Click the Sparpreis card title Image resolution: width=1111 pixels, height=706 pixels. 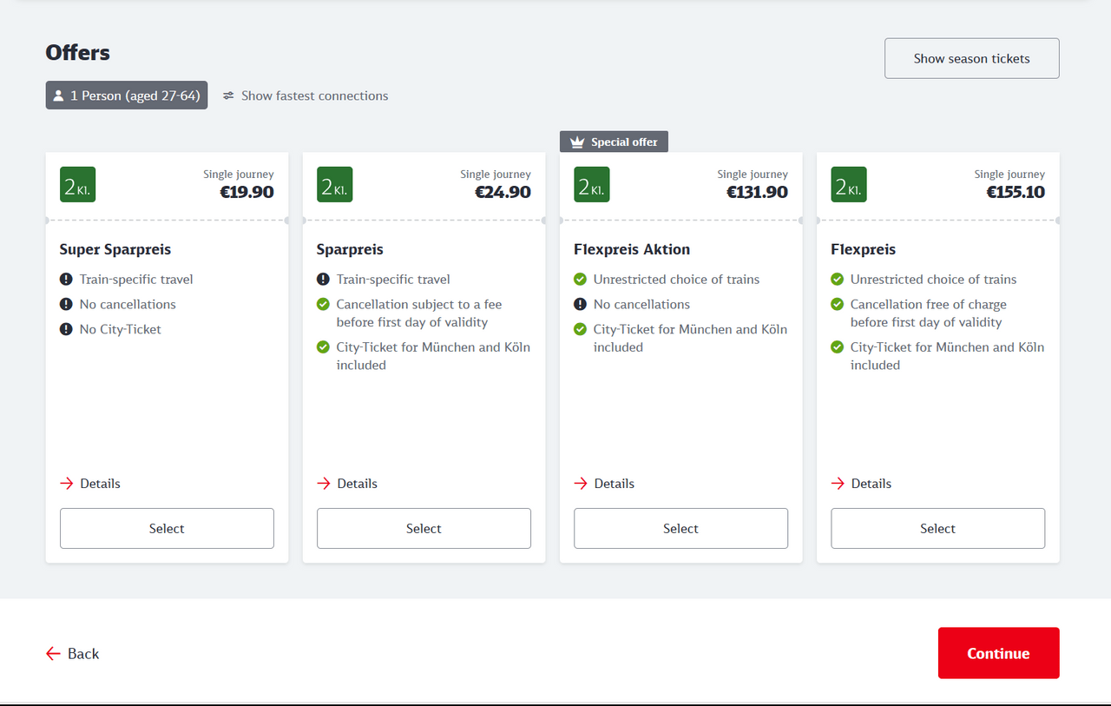pyautogui.click(x=350, y=249)
